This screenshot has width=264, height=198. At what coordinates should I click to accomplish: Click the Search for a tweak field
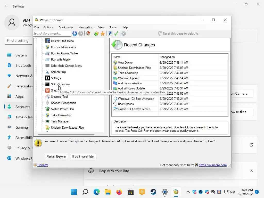click(52, 34)
